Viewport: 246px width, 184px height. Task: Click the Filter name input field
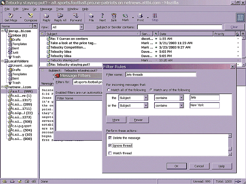tap(161, 75)
